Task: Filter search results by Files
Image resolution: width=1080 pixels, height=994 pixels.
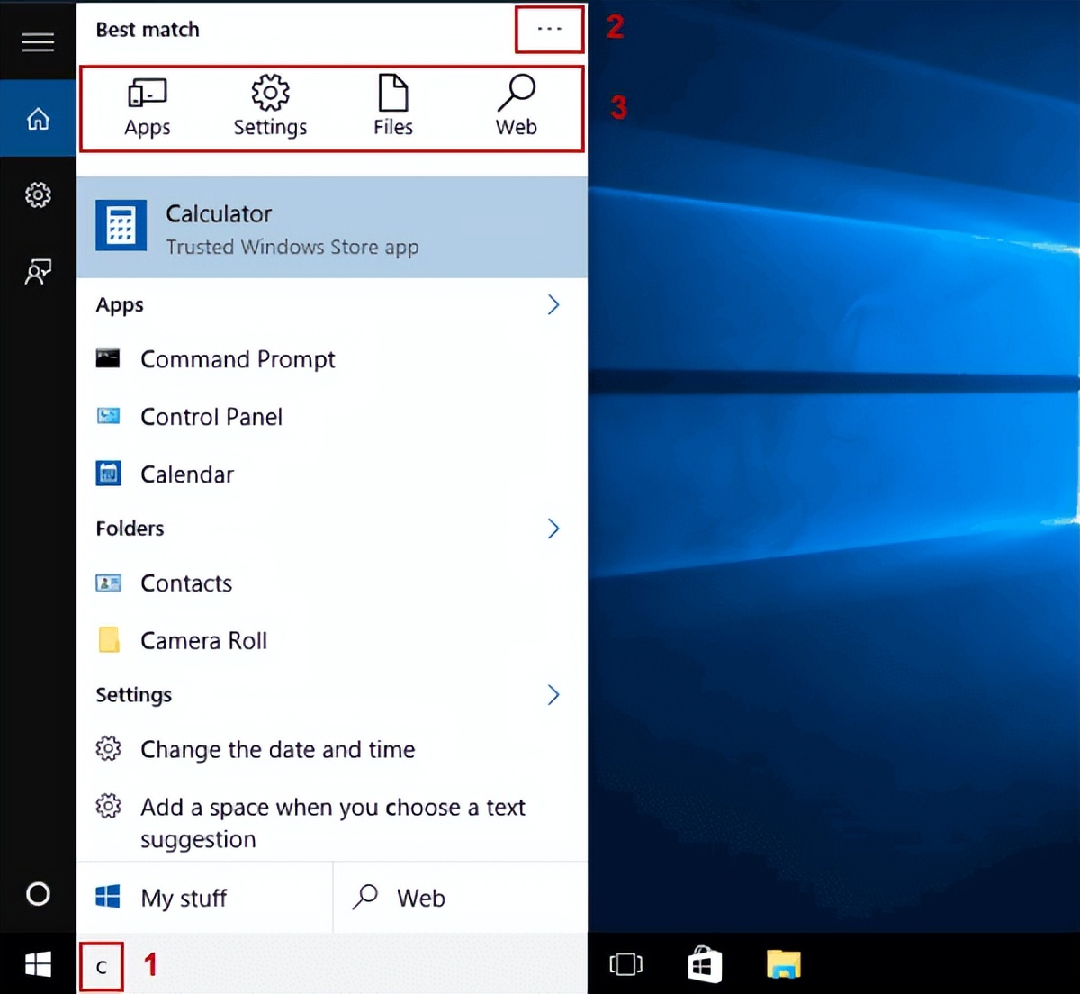Action: pyautogui.click(x=393, y=107)
